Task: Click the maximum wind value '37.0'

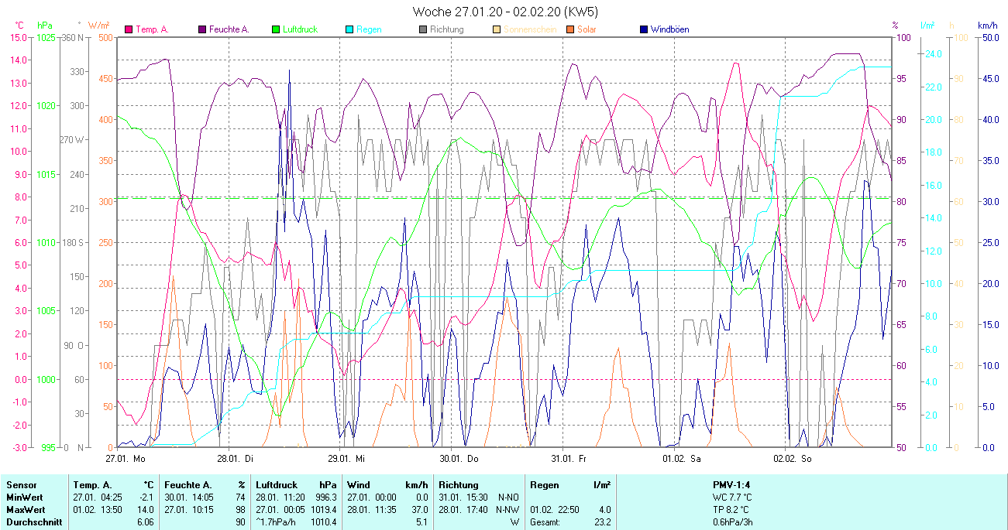Action: tap(419, 510)
